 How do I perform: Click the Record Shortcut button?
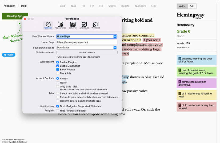point(87,53)
